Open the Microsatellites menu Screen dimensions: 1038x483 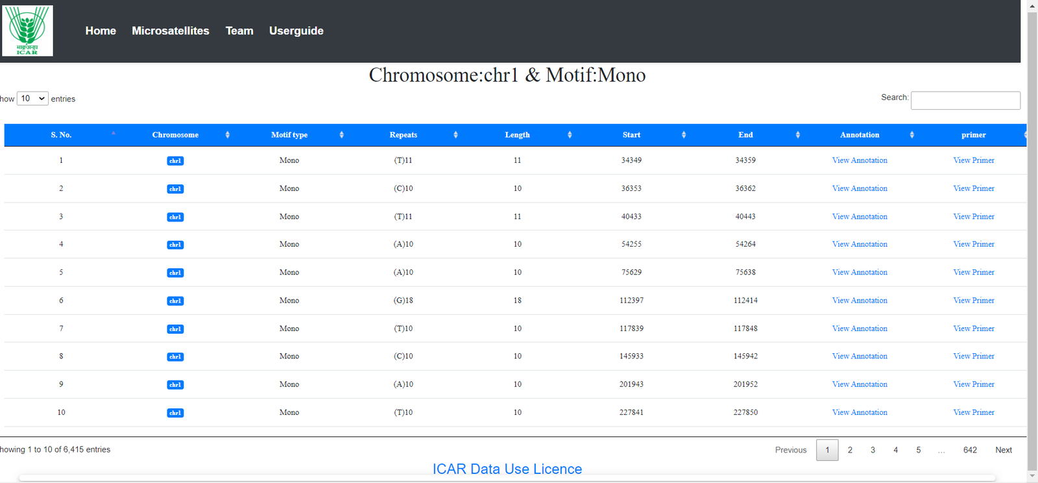pyautogui.click(x=171, y=31)
